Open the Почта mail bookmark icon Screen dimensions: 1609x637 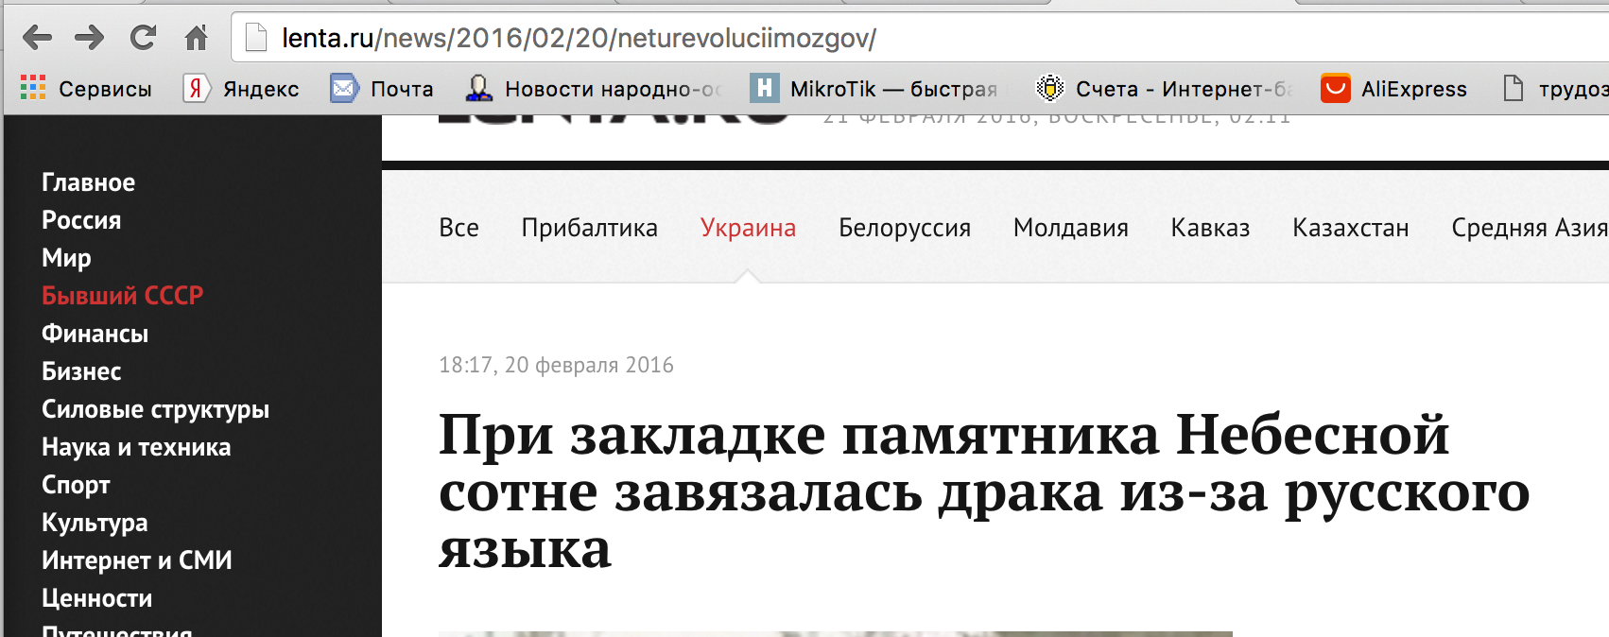pyautogui.click(x=344, y=88)
